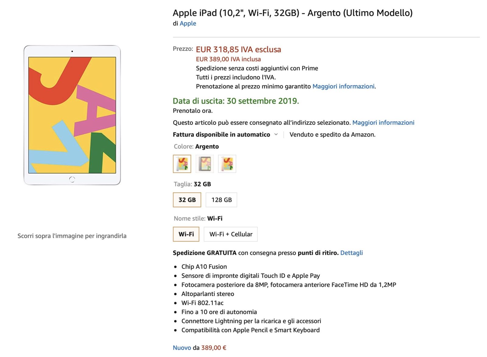Click Dettagli next to Spedizione GRATUITA
Screen dimensions: 487x357
coord(352,253)
